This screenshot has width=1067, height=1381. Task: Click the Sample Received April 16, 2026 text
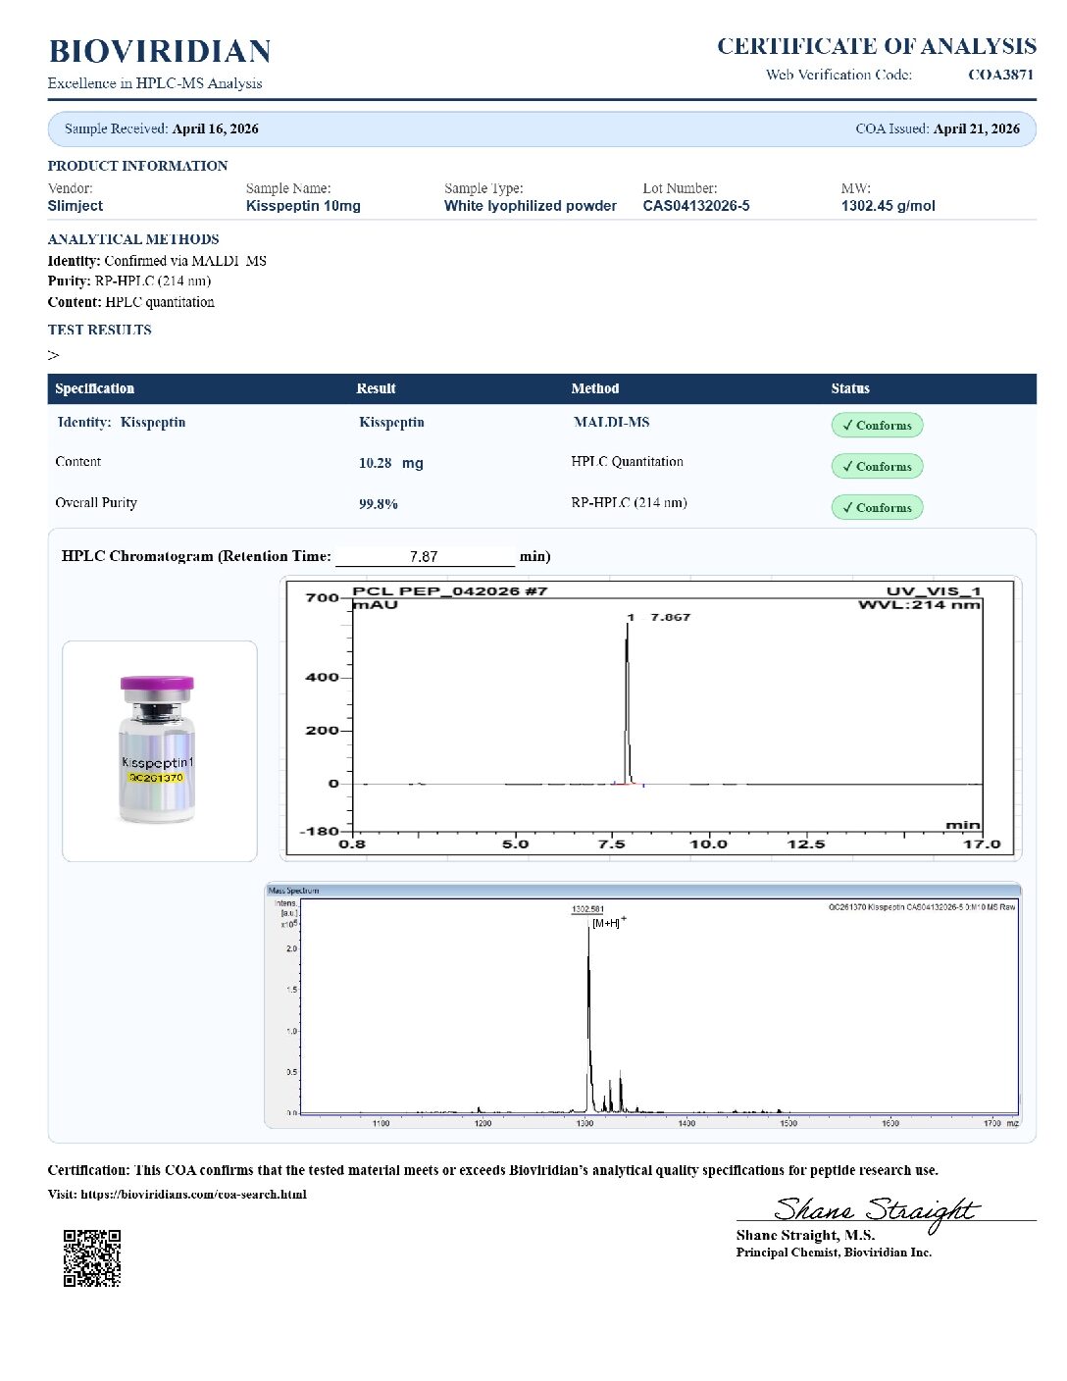click(162, 128)
